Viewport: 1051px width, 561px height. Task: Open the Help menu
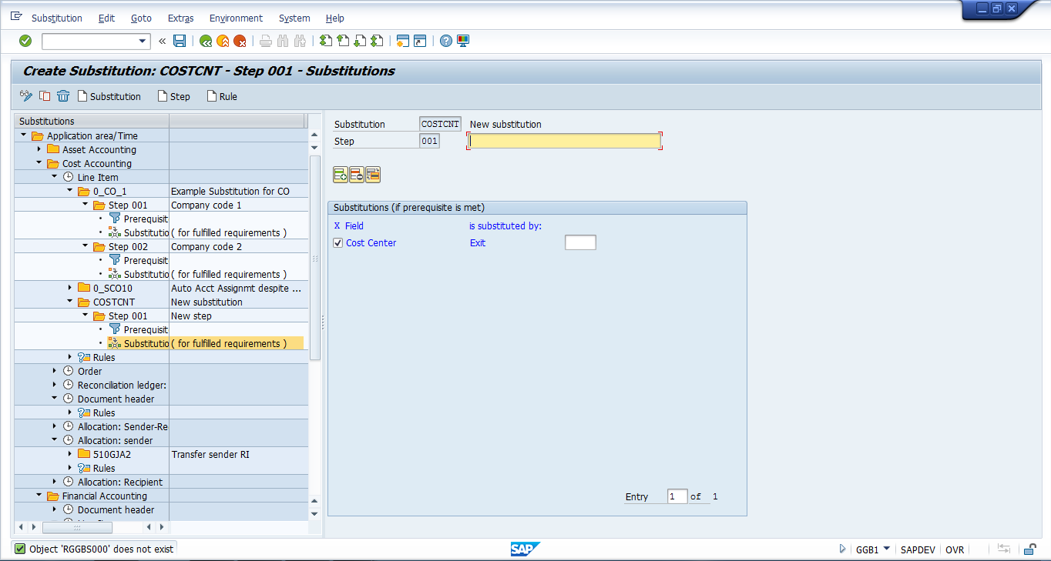(335, 18)
